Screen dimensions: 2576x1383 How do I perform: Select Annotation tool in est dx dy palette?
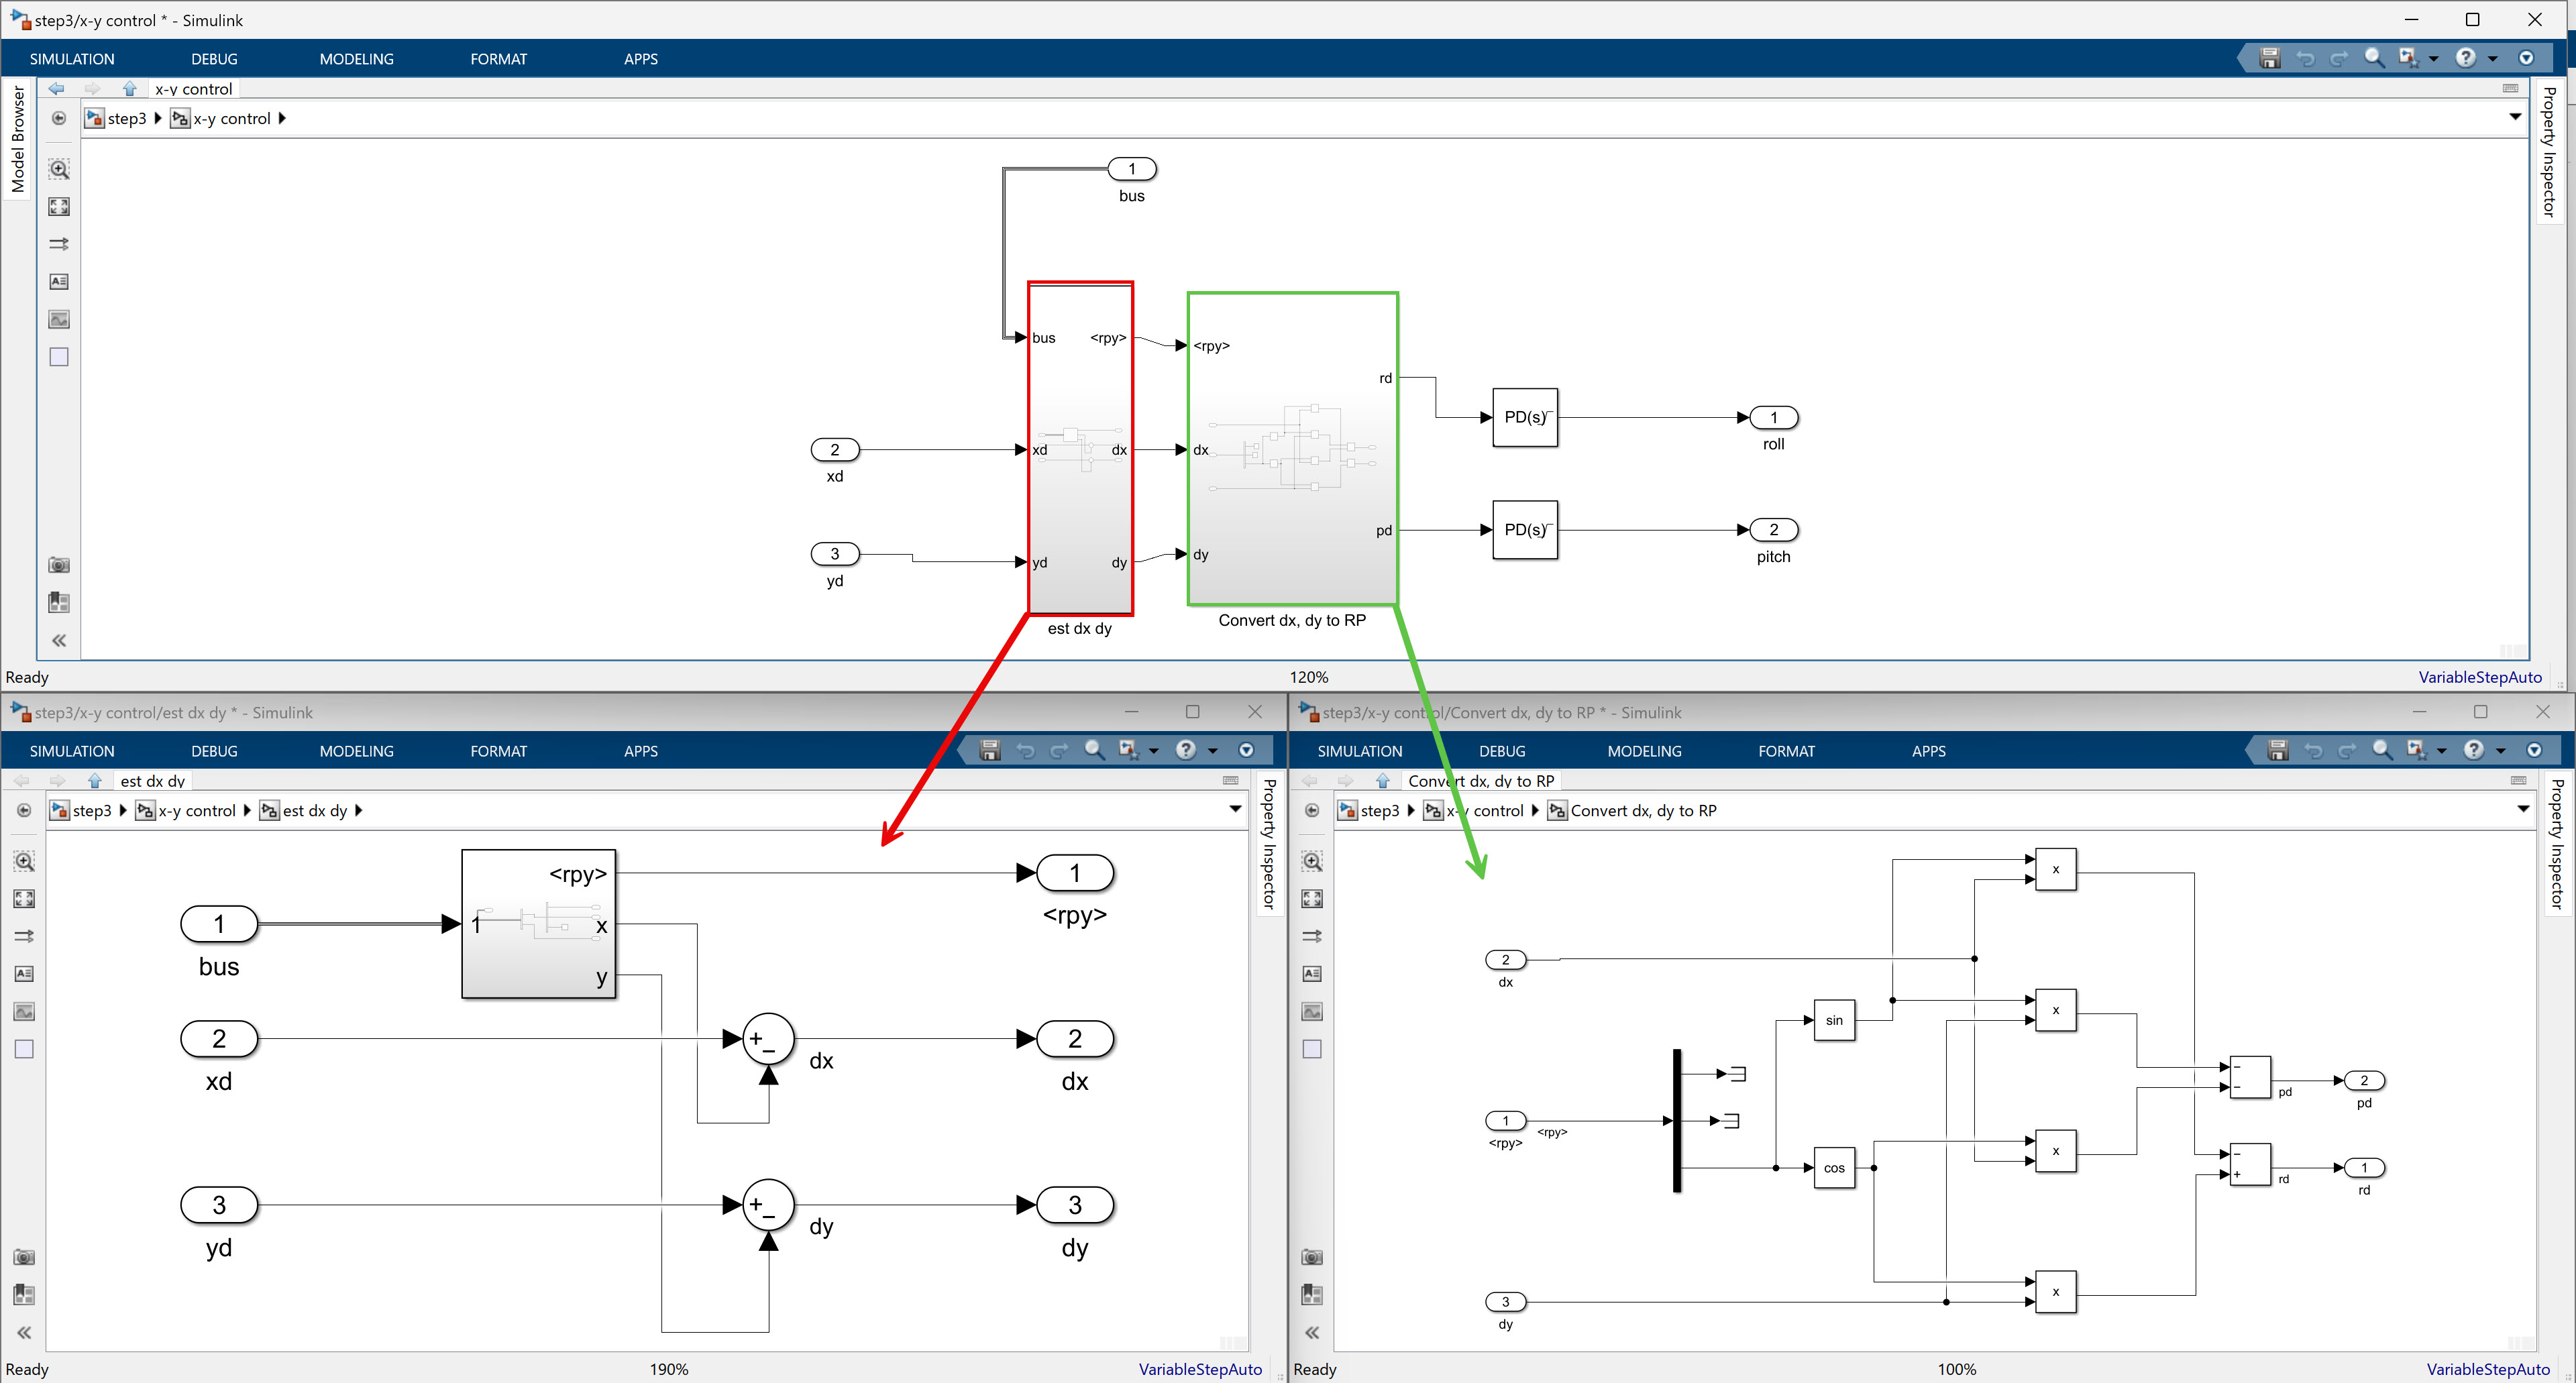click(24, 974)
